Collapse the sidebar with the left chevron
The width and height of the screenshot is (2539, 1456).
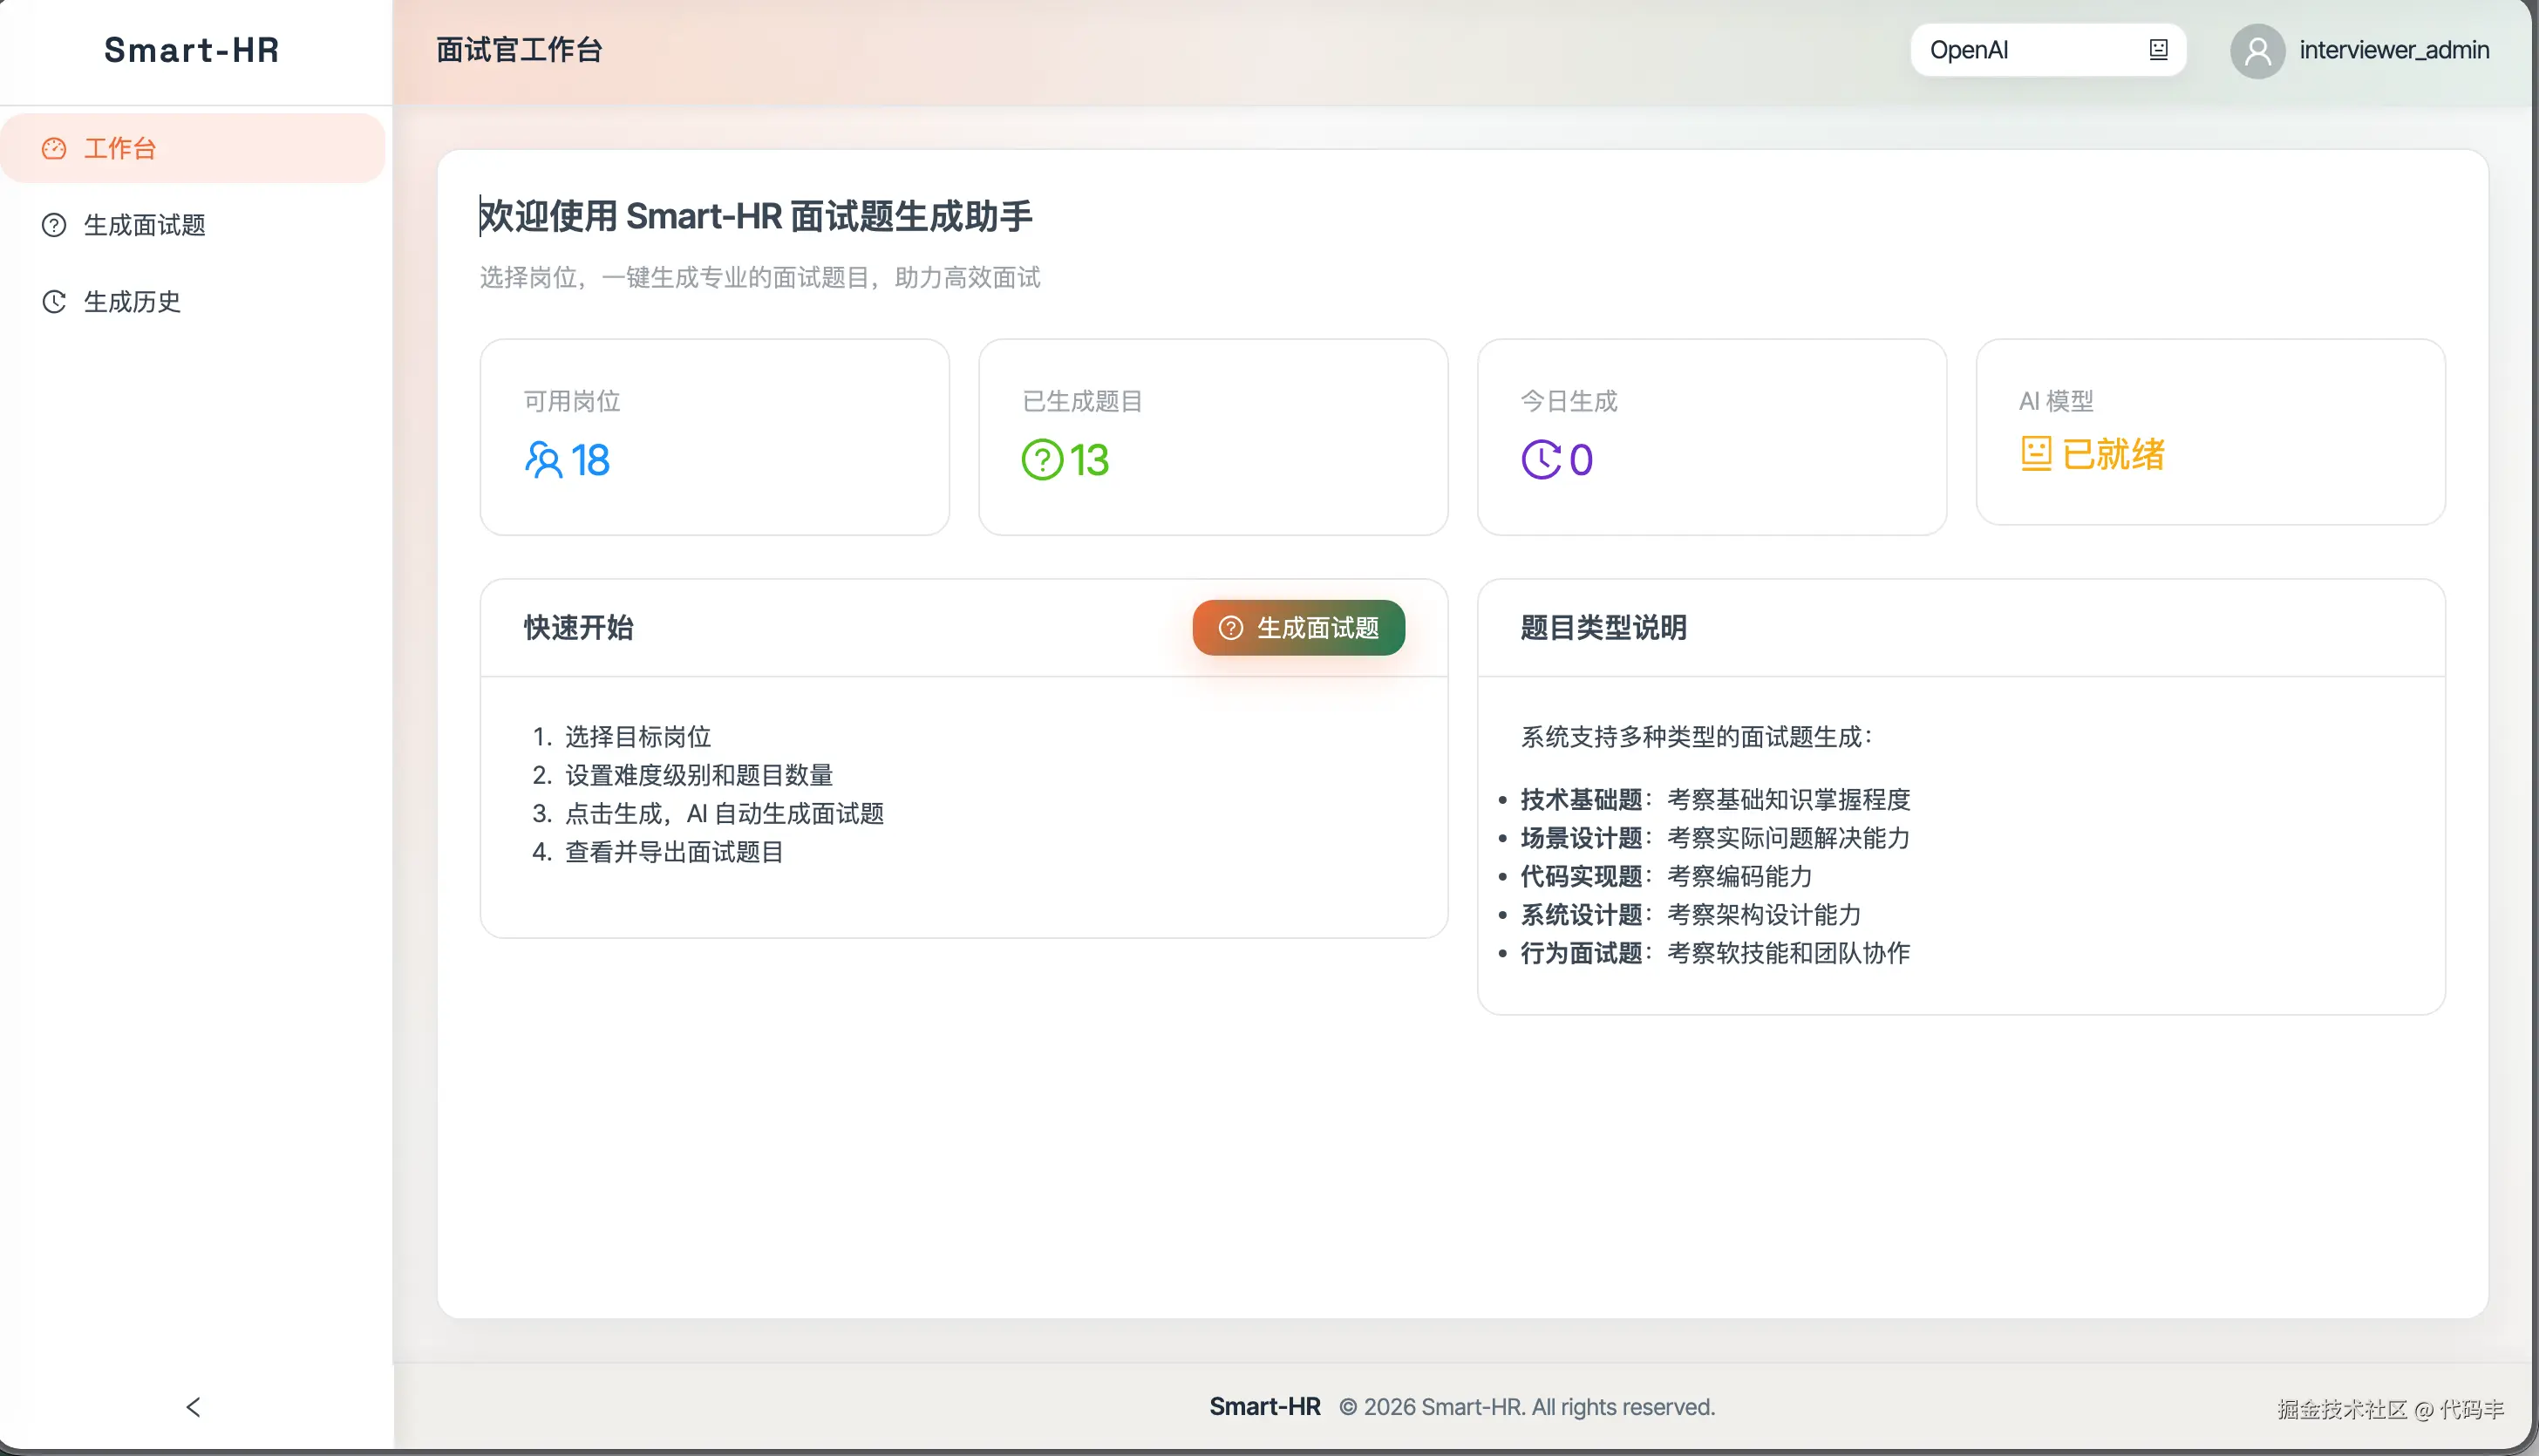[194, 1407]
